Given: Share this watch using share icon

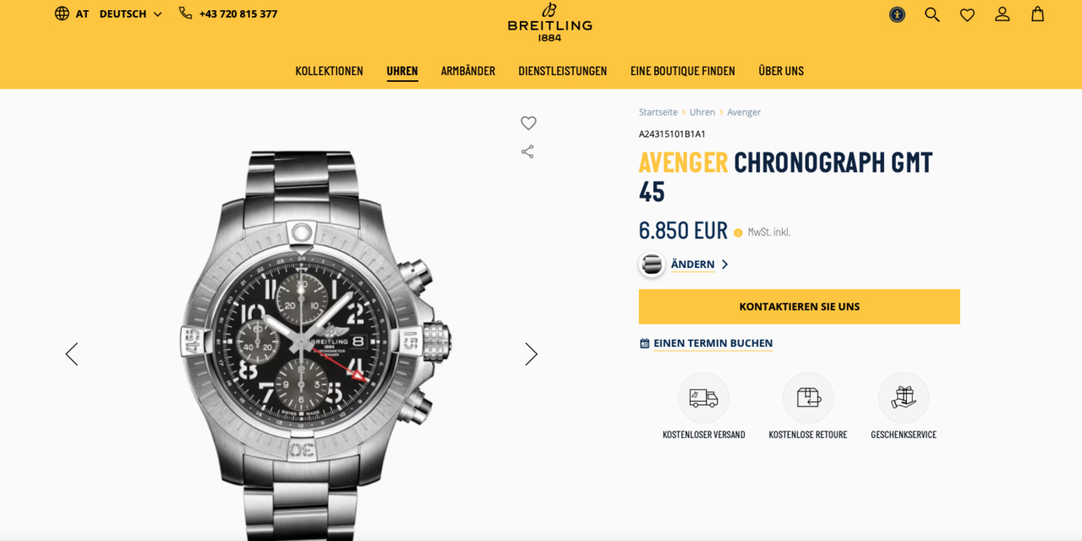Looking at the screenshot, I should (527, 152).
